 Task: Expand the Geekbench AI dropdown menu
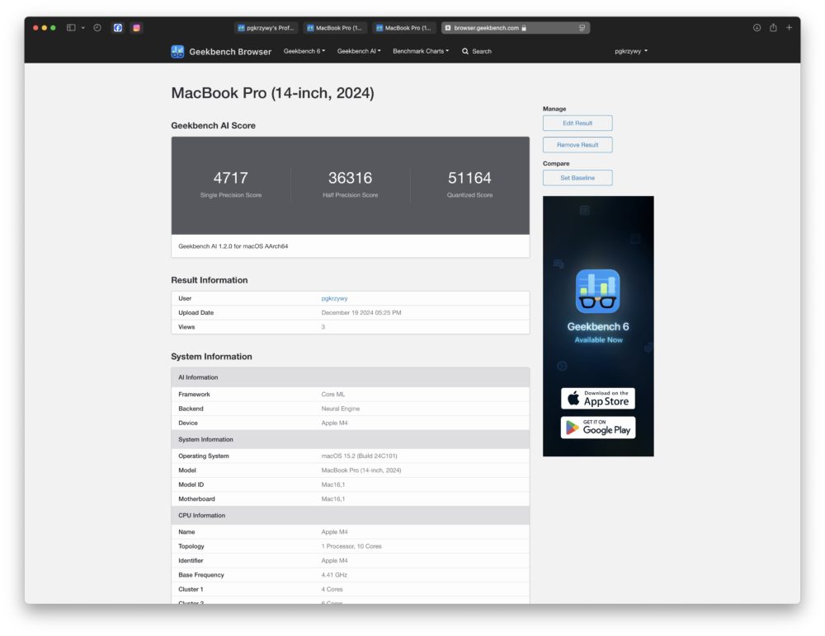(x=359, y=52)
